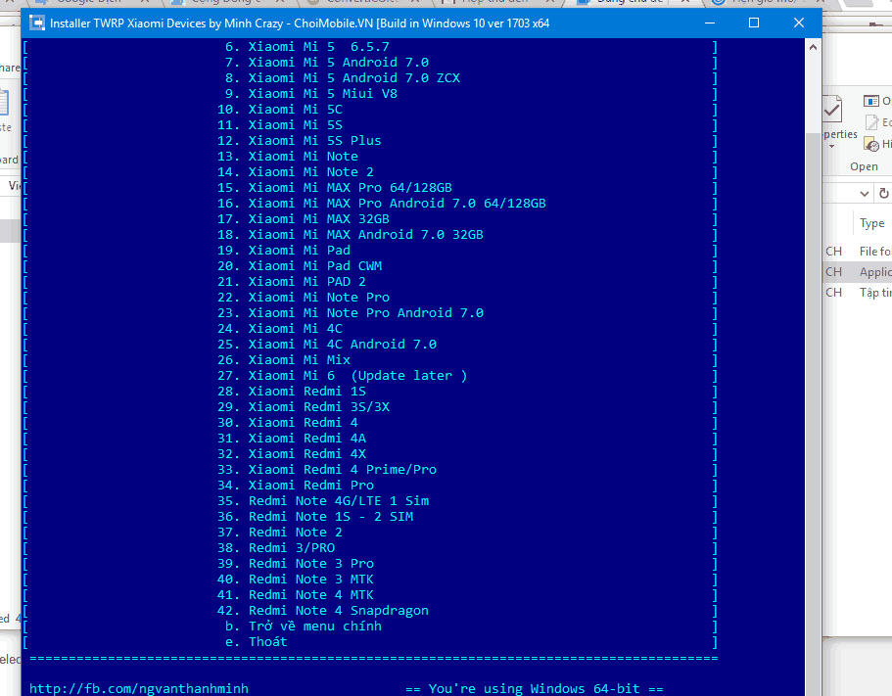Click the line '13. Xiaomi Mi Note'

287,157
